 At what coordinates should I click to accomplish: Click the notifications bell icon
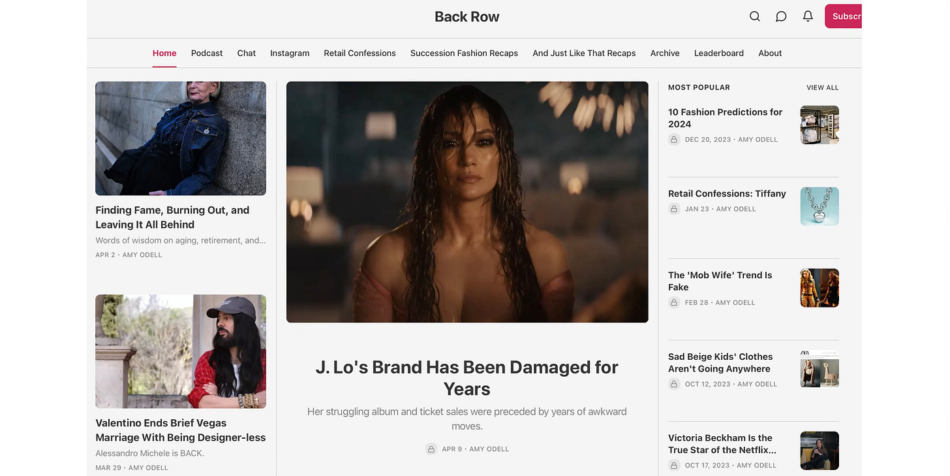point(808,16)
